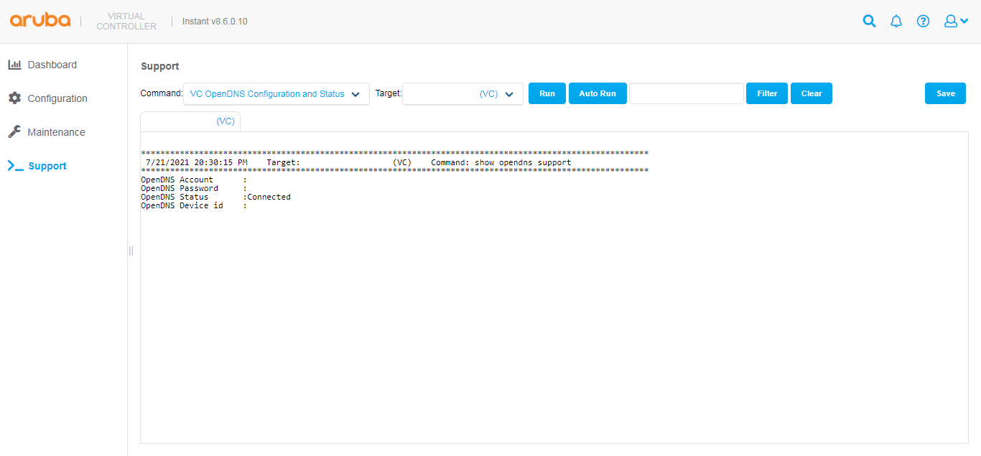Click the Maintenance wrench icon

(x=14, y=132)
